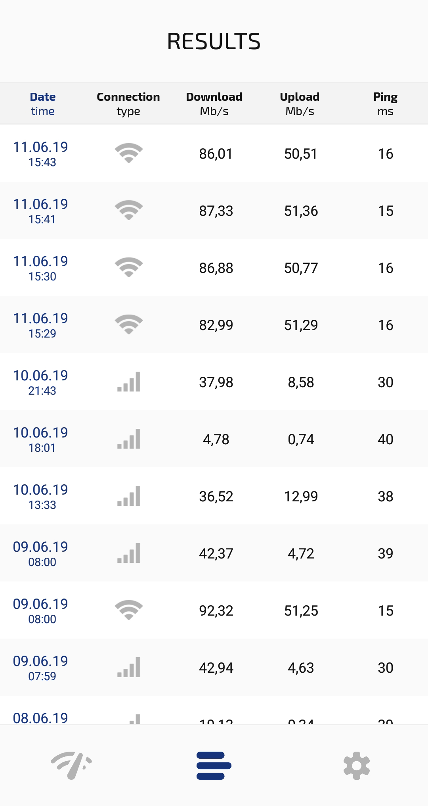Tap Wi-Fi icon of 11.06.19 15:29 result

click(x=128, y=324)
